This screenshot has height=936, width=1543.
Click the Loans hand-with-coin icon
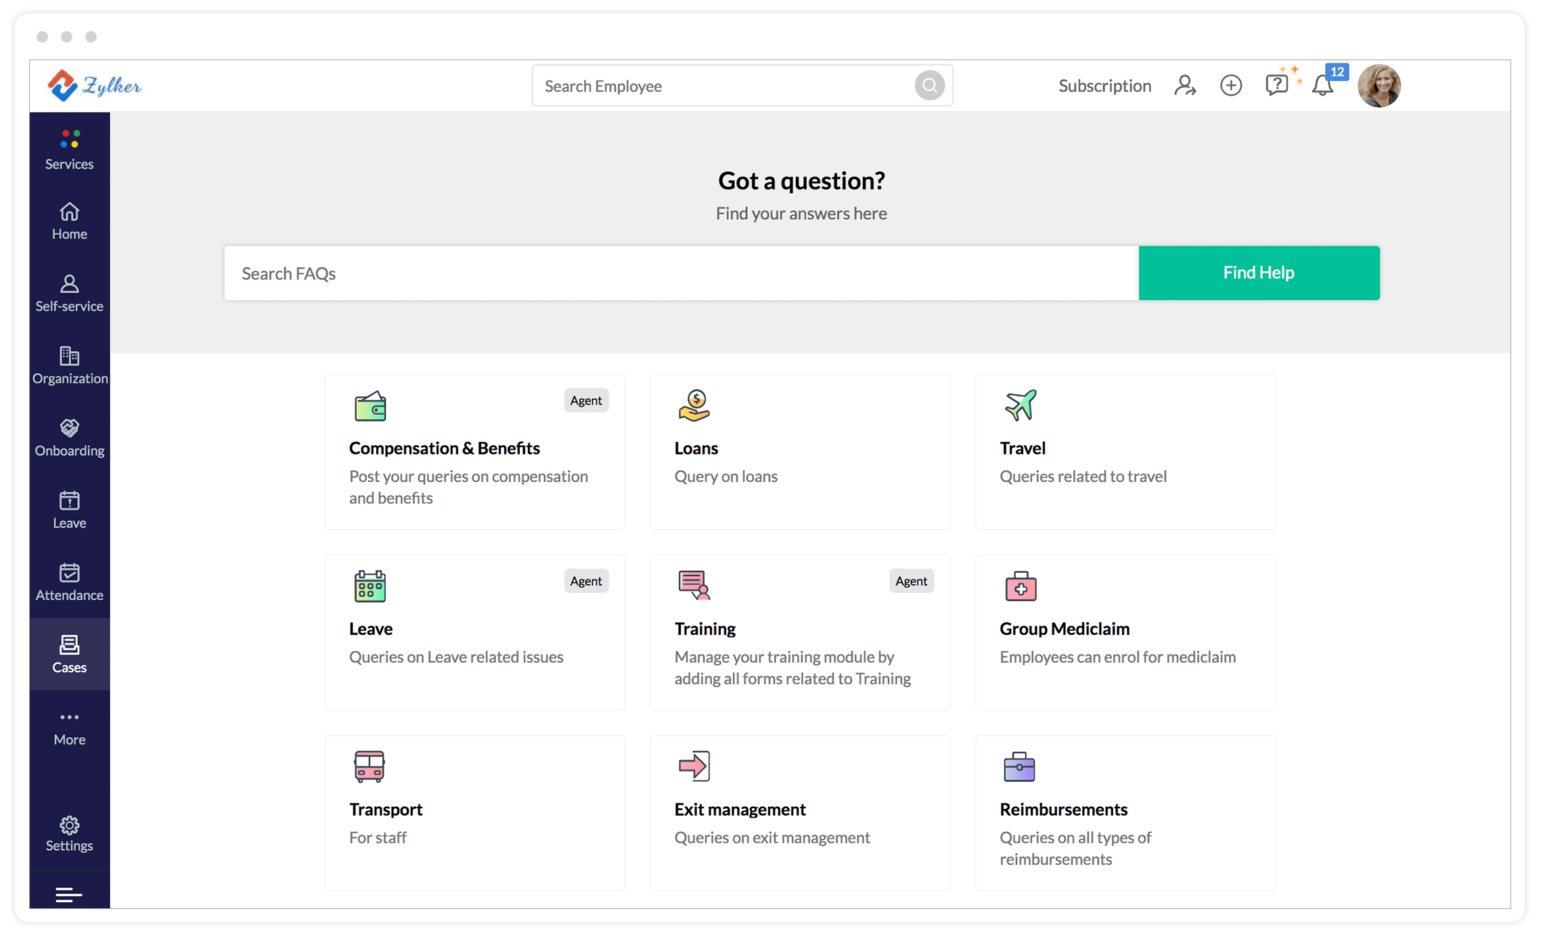coord(694,406)
